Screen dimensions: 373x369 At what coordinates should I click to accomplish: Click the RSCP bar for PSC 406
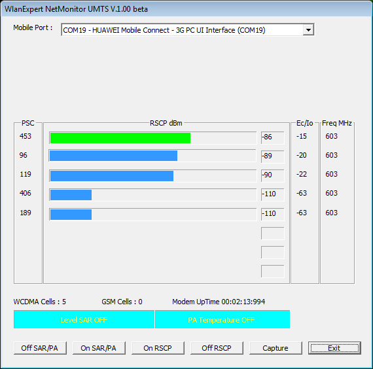pyautogui.click(x=71, y=195)
